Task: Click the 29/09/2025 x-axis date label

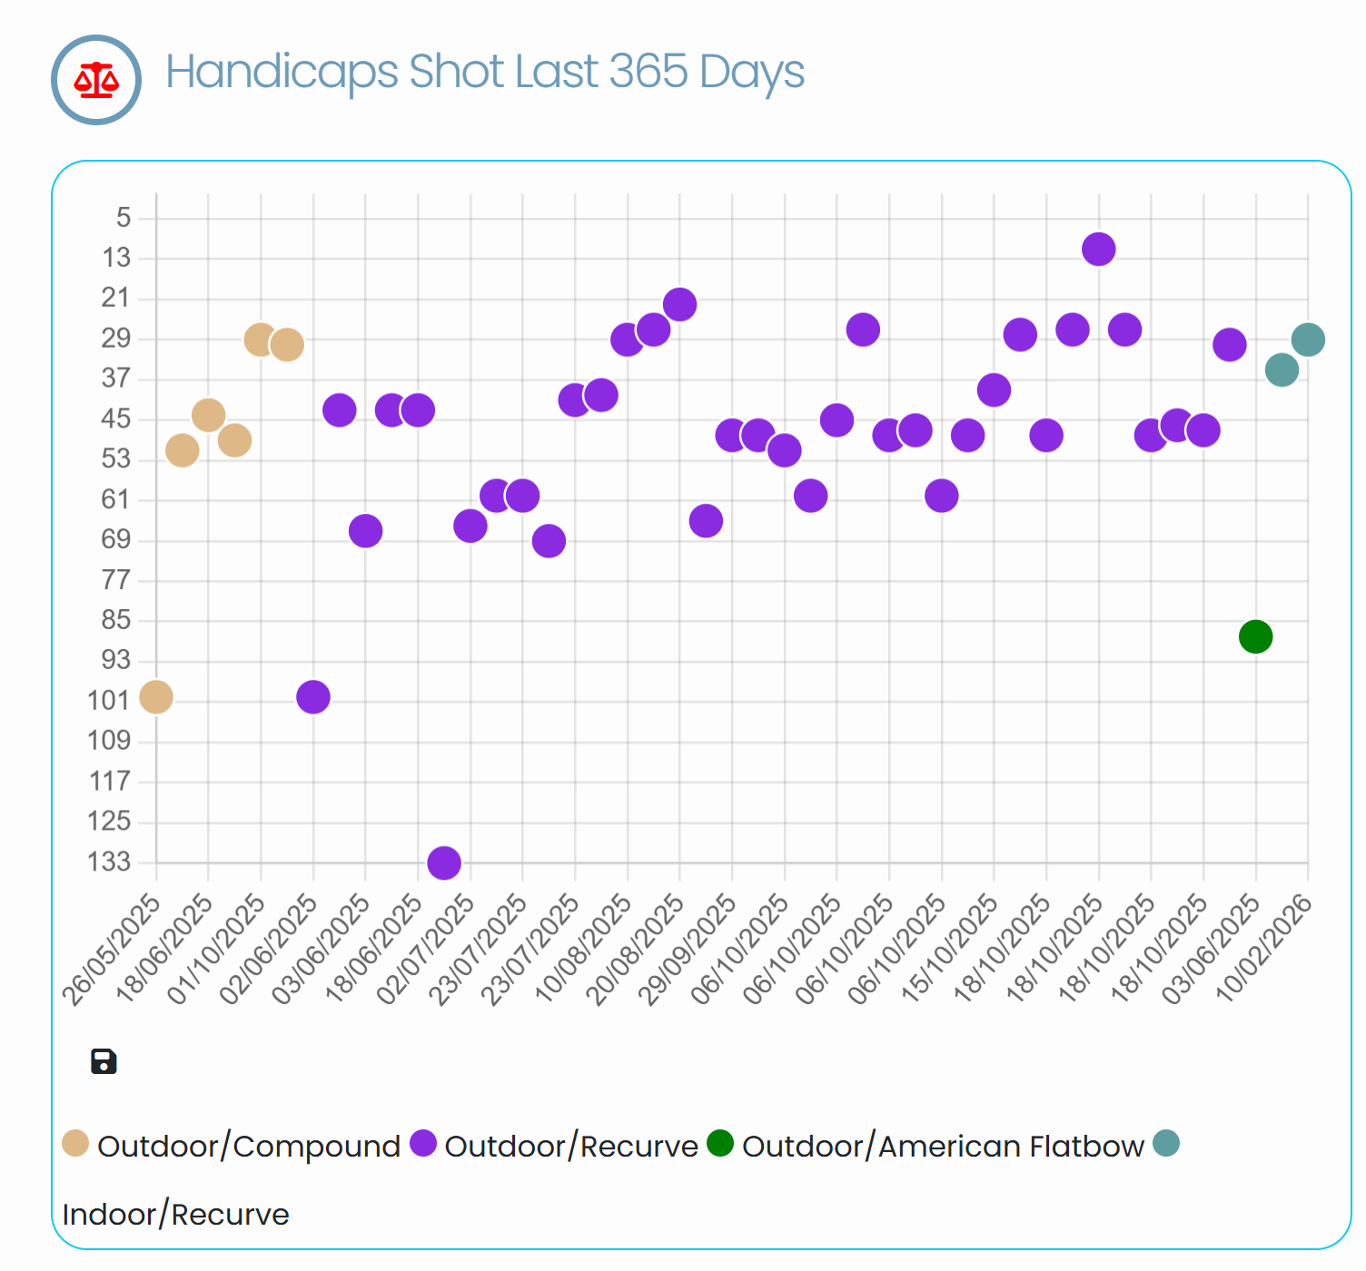Action: click(x=688, y=949)
